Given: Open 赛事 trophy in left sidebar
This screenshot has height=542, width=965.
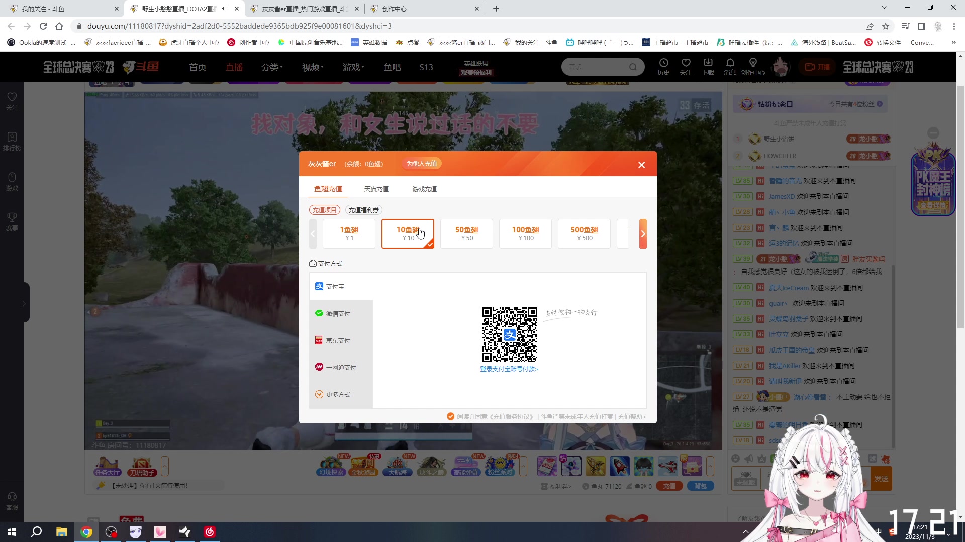Looking at the screenshot, I should pos(12,221).
